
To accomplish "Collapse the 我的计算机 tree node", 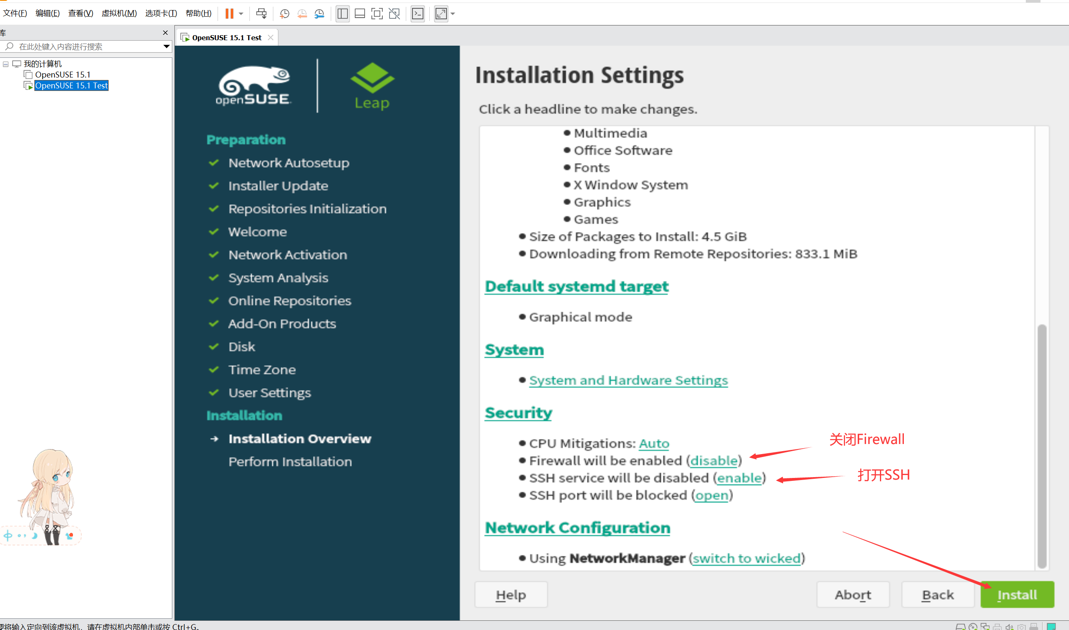I will [x=6, y=64].
